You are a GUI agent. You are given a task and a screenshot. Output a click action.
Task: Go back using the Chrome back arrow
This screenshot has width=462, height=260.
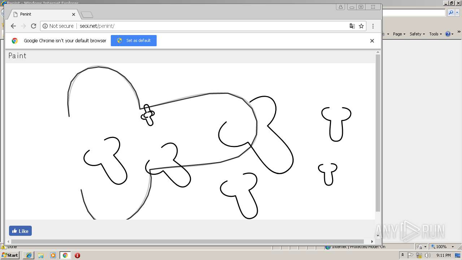coord(13,26)
